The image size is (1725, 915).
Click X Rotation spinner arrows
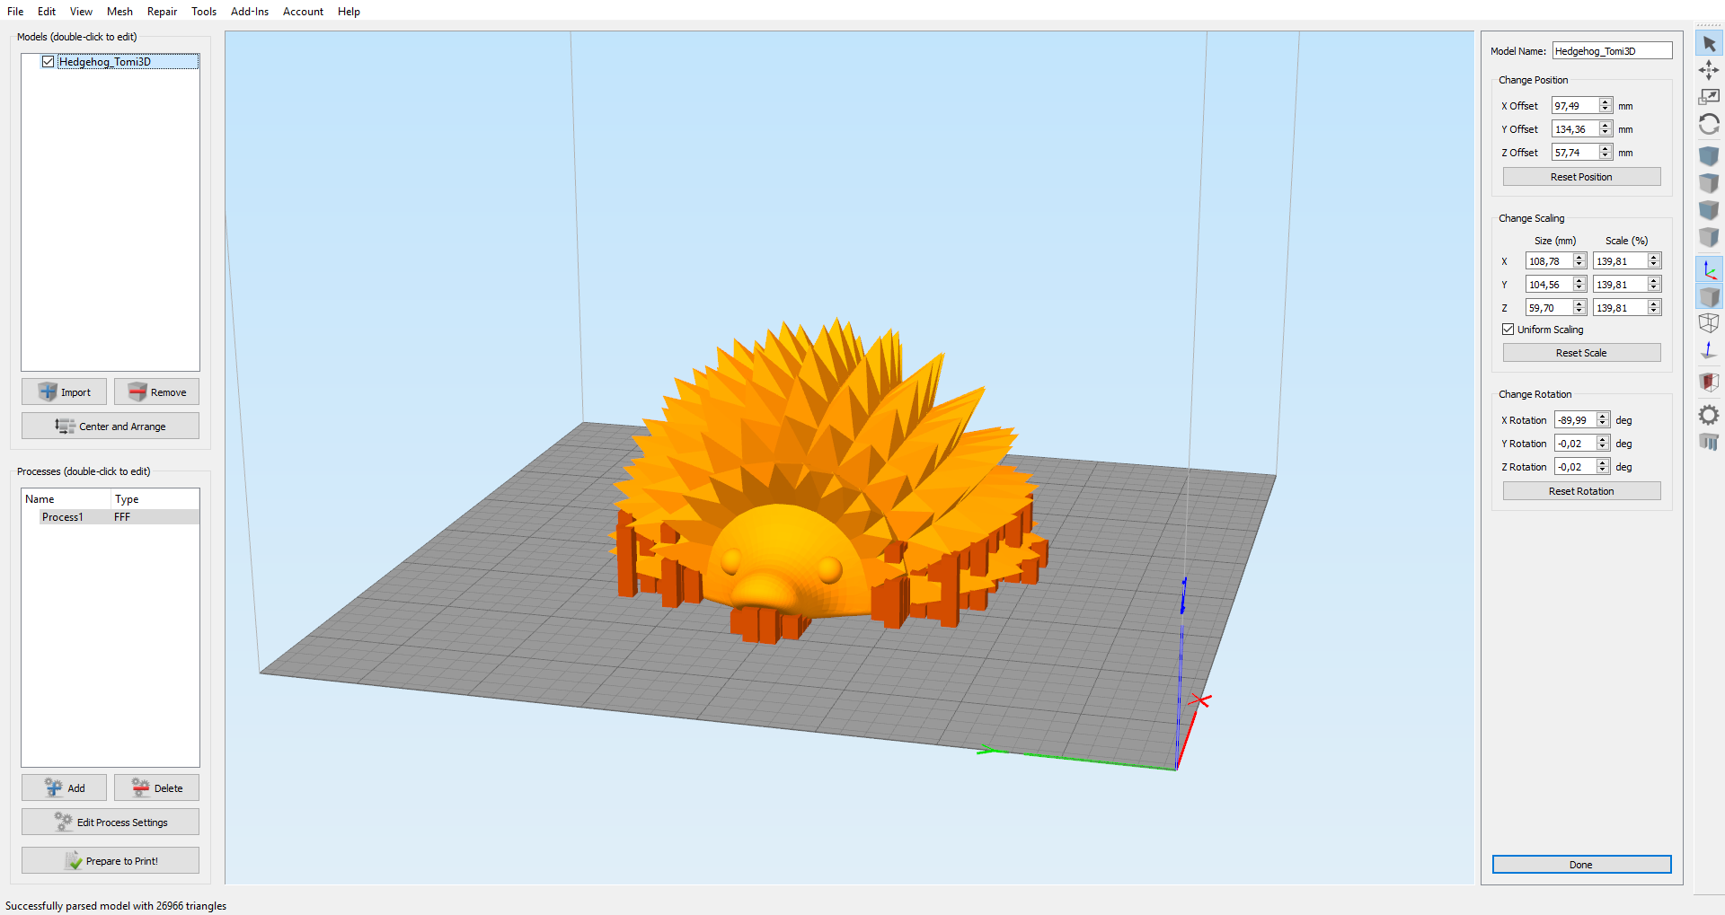1603,420
